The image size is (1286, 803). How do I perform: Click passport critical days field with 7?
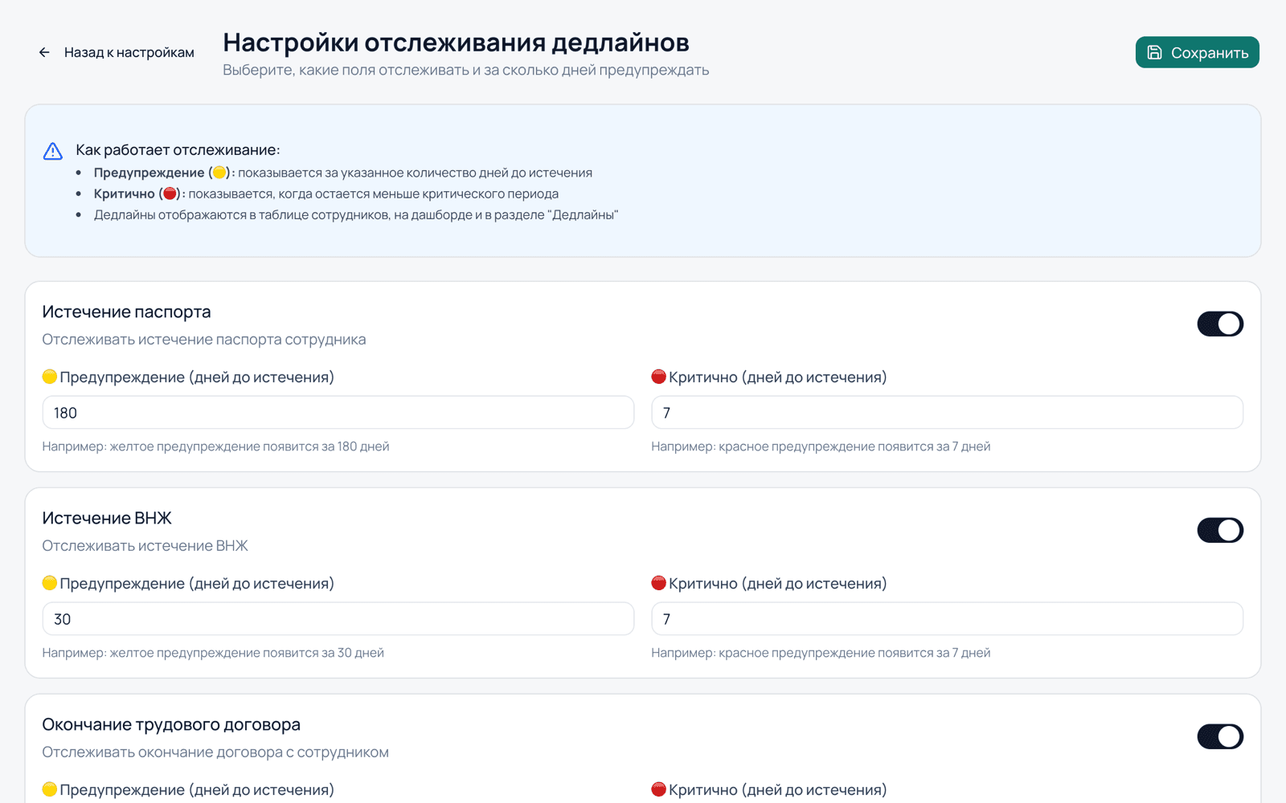pyautogui.click(x=947, y=413)
